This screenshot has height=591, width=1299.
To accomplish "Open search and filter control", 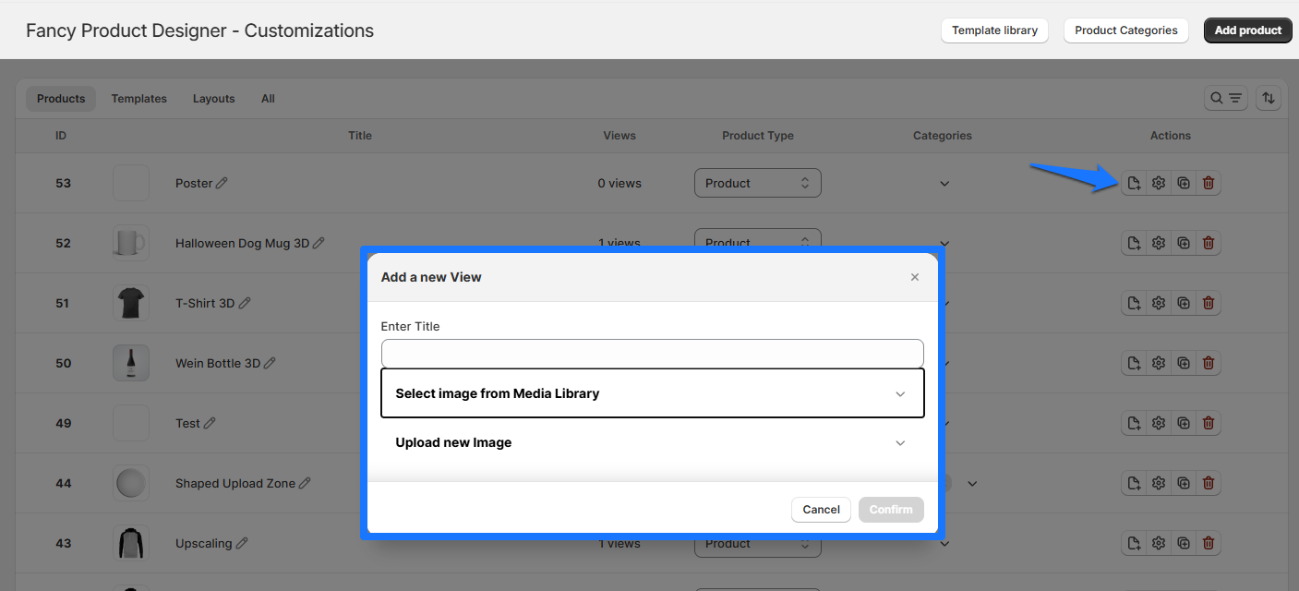I will (x=1227, y=98).
